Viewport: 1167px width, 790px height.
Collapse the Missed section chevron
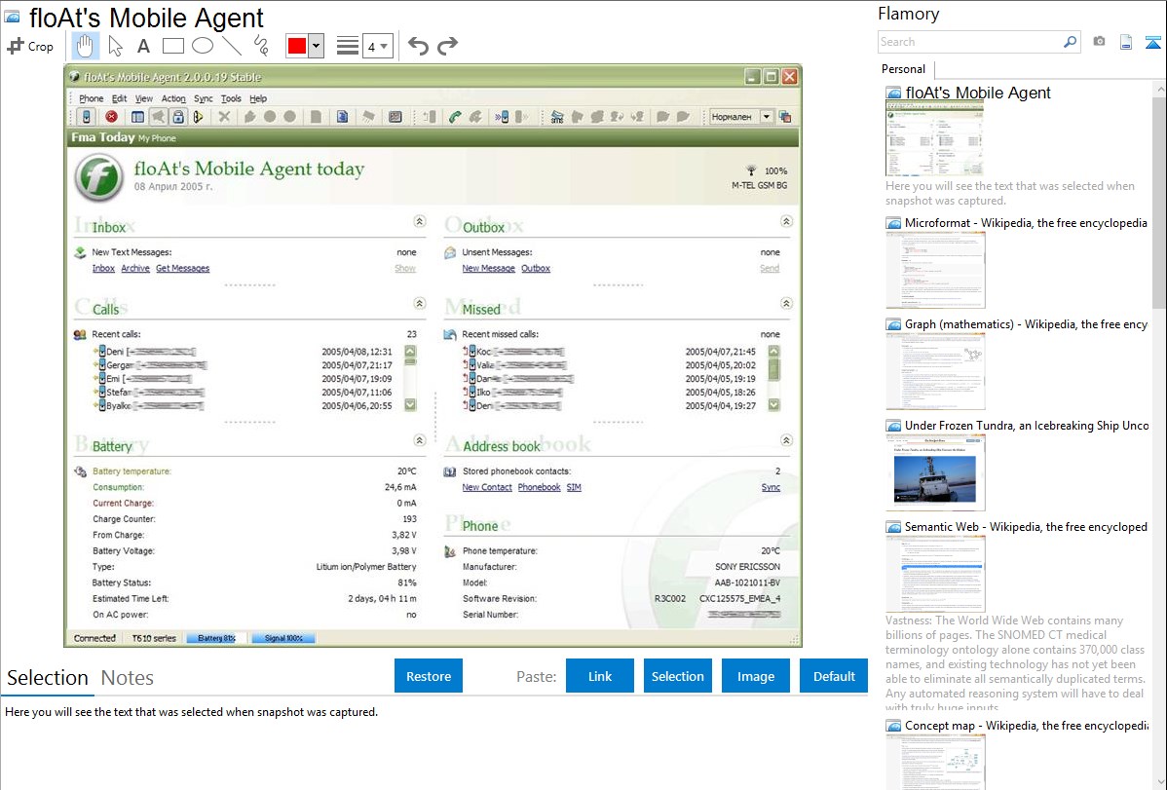(x=787, y=303)
